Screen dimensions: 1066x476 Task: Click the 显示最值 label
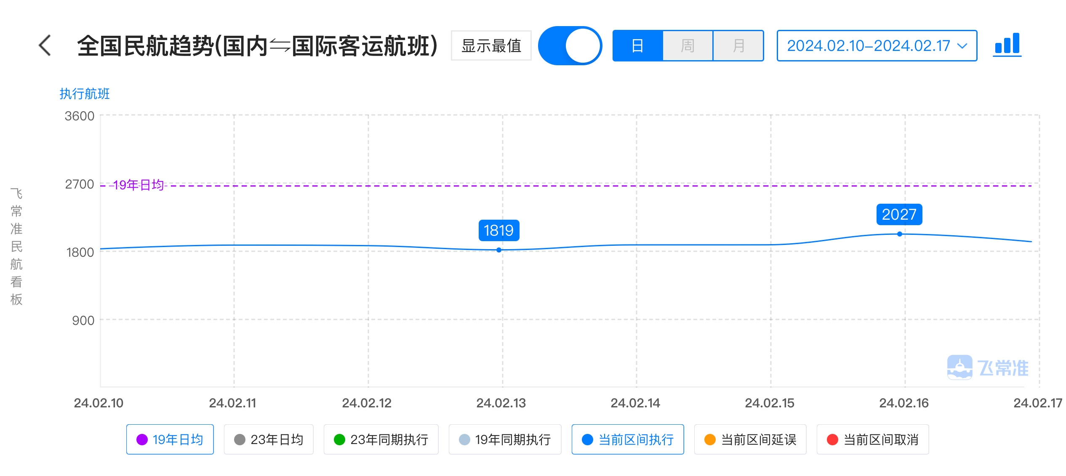491,45
